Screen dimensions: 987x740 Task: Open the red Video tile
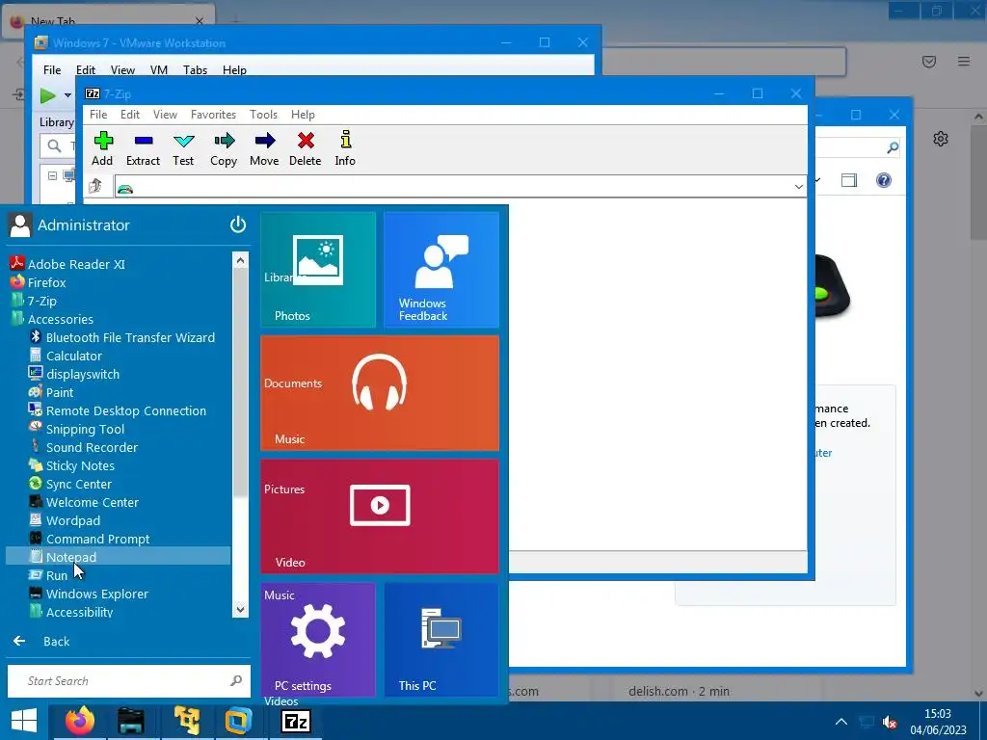(x=380, y=516)
